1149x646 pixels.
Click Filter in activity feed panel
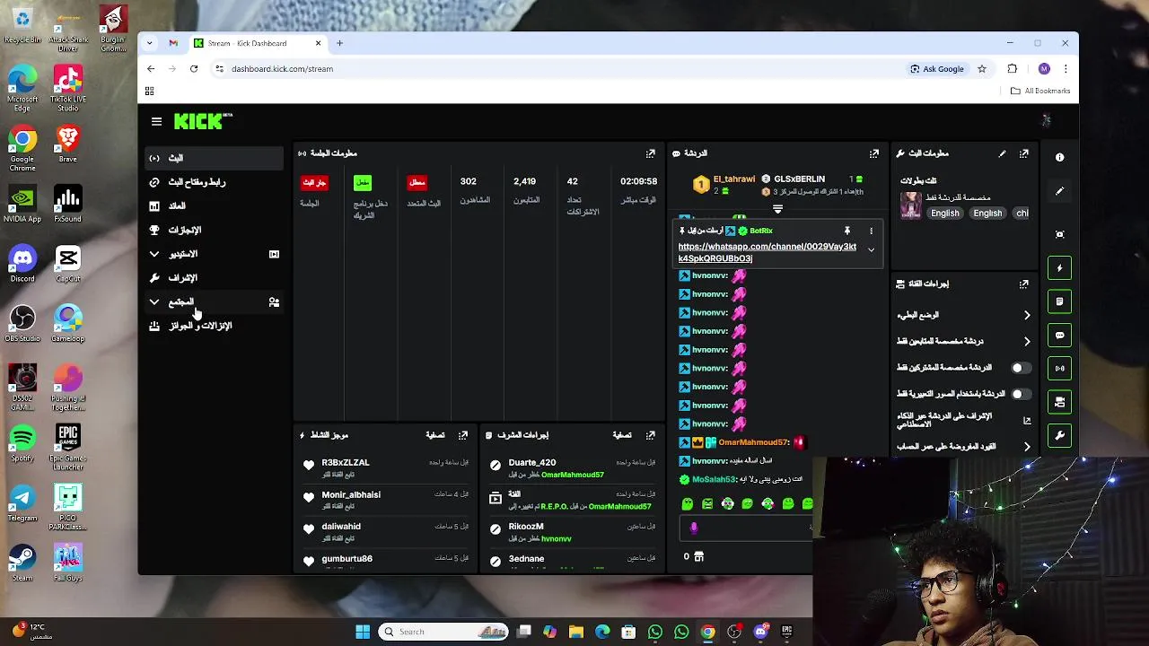pyautogui.click(x=435, y=435)
